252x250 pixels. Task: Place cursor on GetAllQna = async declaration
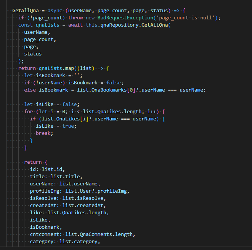[x=37, y=11]
